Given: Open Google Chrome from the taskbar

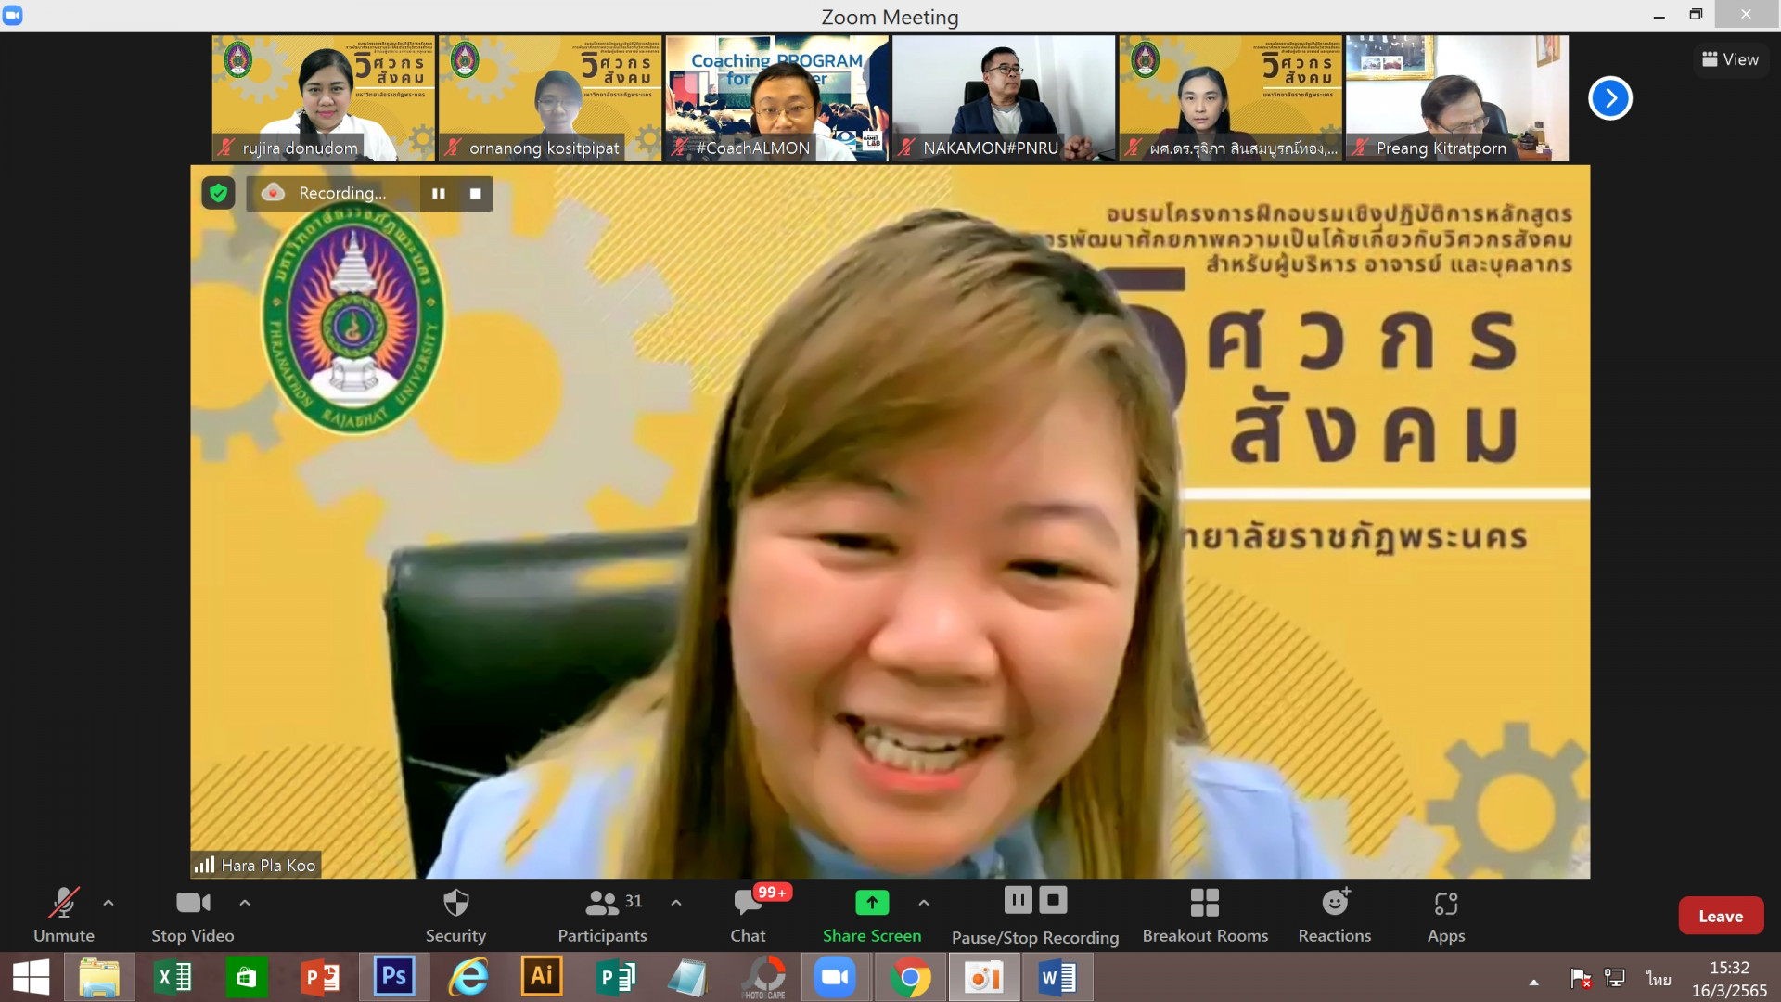Looking at the screenshot, I should pyautogui.click(x=910, y=977).
